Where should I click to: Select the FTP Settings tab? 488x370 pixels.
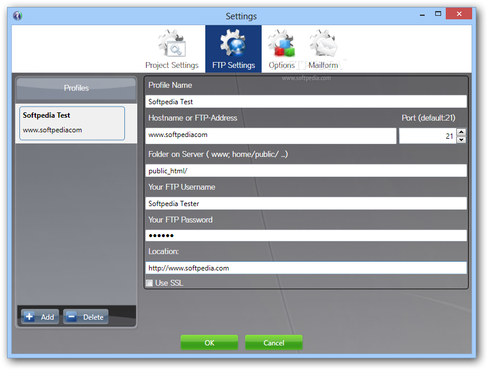click(x=233, y=49)
